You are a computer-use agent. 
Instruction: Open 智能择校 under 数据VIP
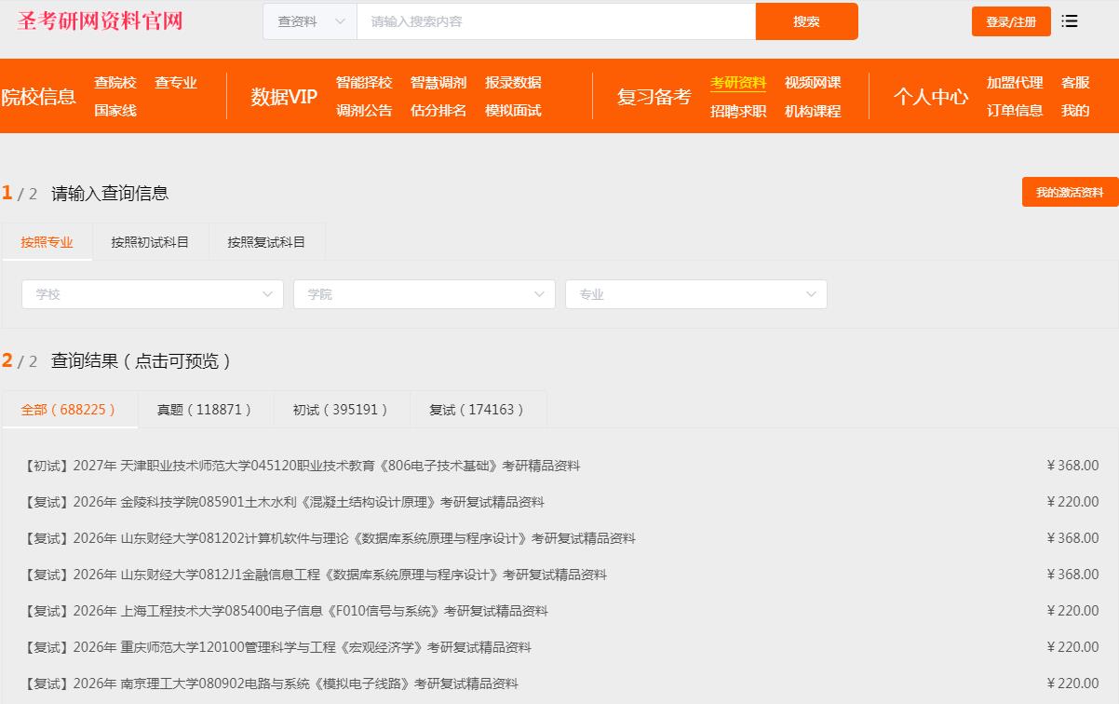point(364,82)
